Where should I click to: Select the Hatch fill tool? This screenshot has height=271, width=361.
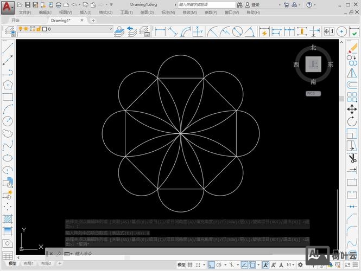pos(8,219)
